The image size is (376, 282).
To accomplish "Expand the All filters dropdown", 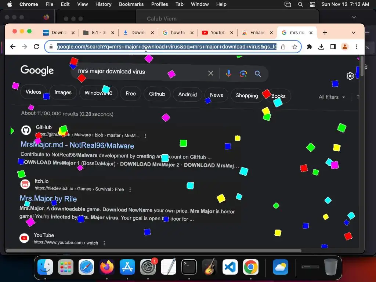I will (332, 97).
